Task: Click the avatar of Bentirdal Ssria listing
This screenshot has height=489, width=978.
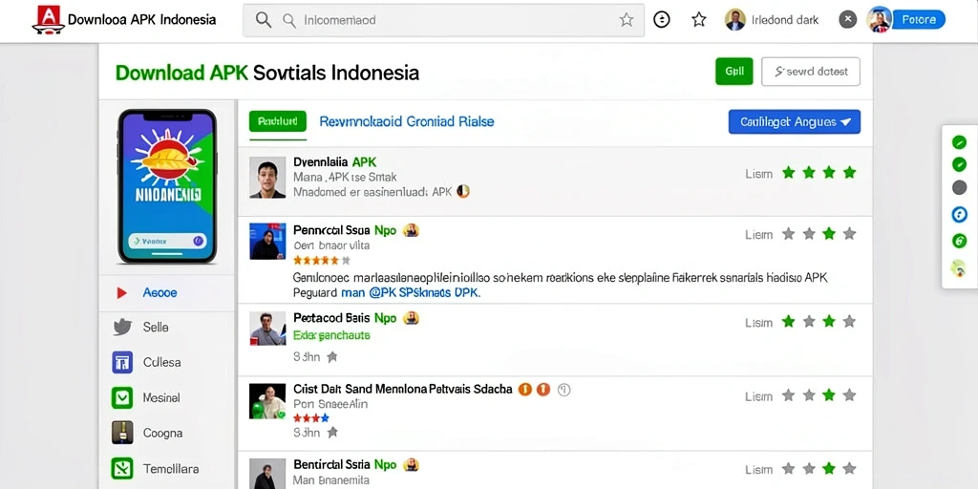Action: click(x=267, y=474)
